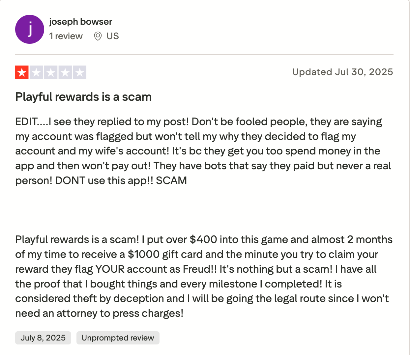The height and width of the screenshot is (355, 410).
Task: Open joseph bowser's reviewer profile
Action: click(81, 22)
